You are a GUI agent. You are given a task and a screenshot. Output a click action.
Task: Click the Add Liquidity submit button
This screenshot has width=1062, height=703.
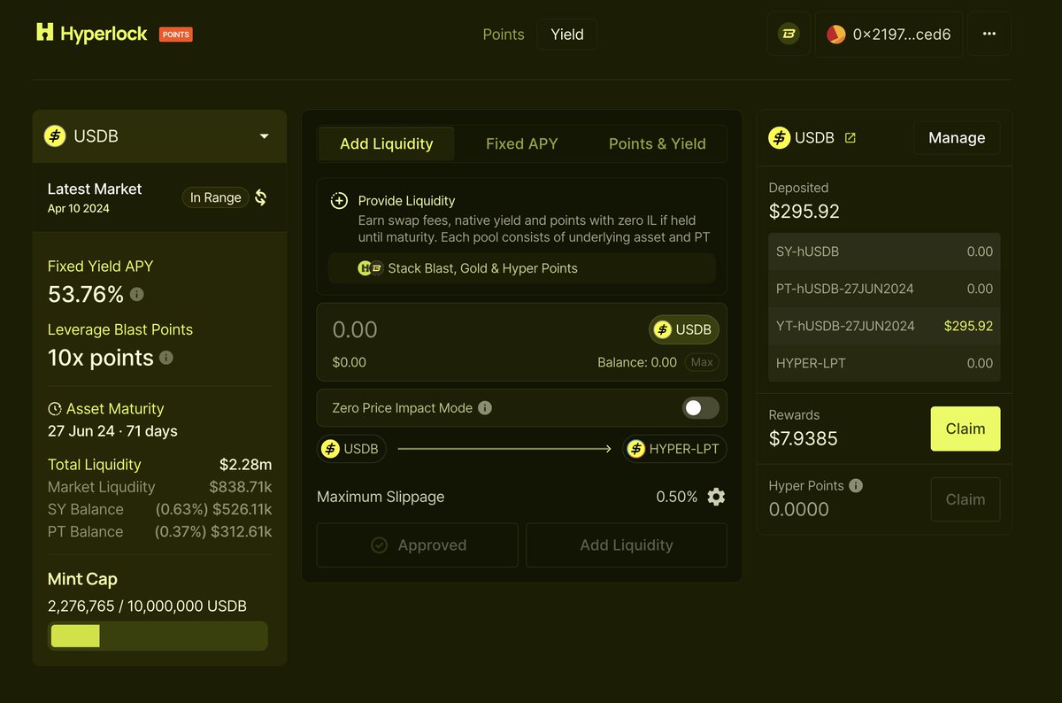(x=627, y=545)
